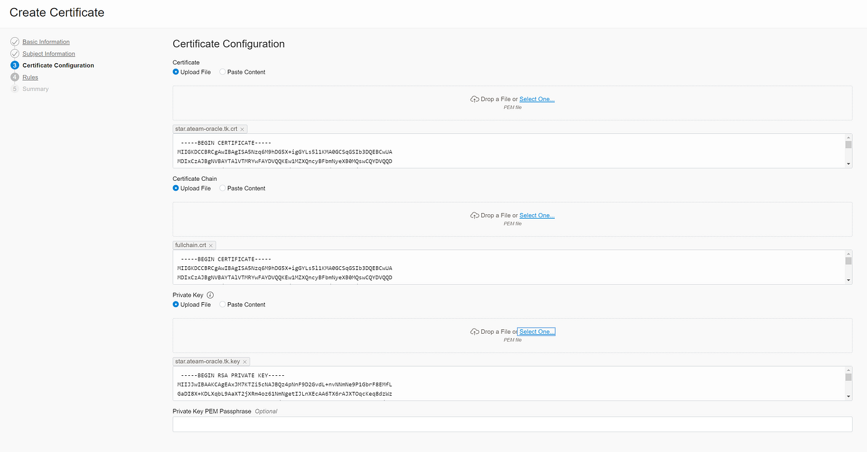The image size is (867, 452).
Task: Focus Private Key PEM Passphrase field
Action: (512, 424)
